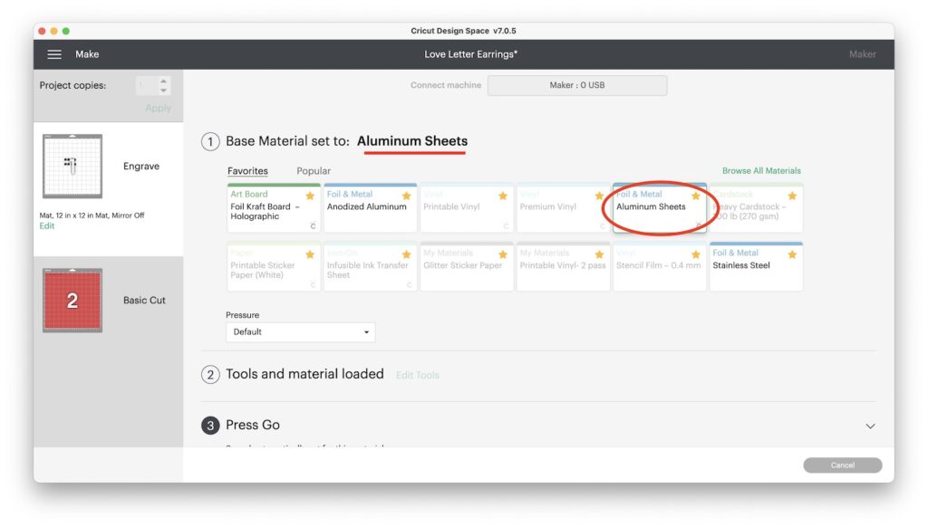This screenshot has height=527, width=928.
Task: Open the Maker : 0 USB machine selector
Action: 577,85
